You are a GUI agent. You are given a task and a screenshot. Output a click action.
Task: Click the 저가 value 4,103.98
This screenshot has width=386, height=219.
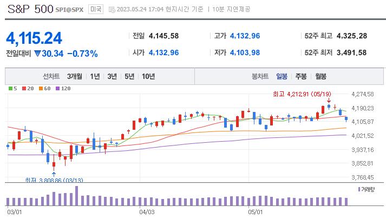click(245, 52)
